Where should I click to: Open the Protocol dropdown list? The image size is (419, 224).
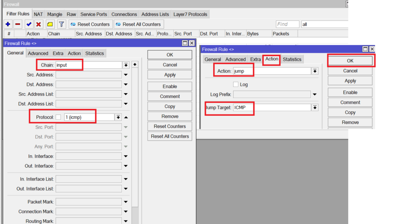click(118, 117)
